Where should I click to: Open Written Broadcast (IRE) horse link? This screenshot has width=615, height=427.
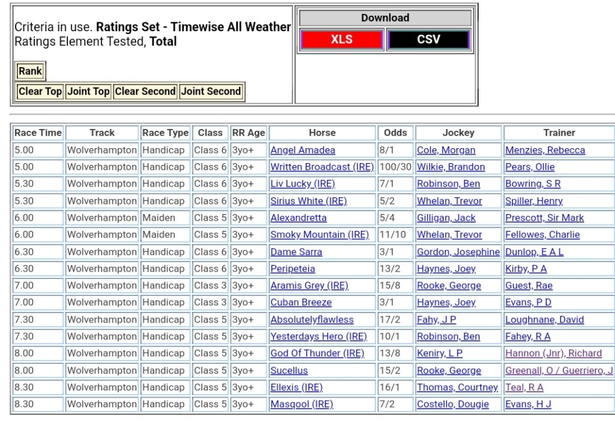pos(322,167)
